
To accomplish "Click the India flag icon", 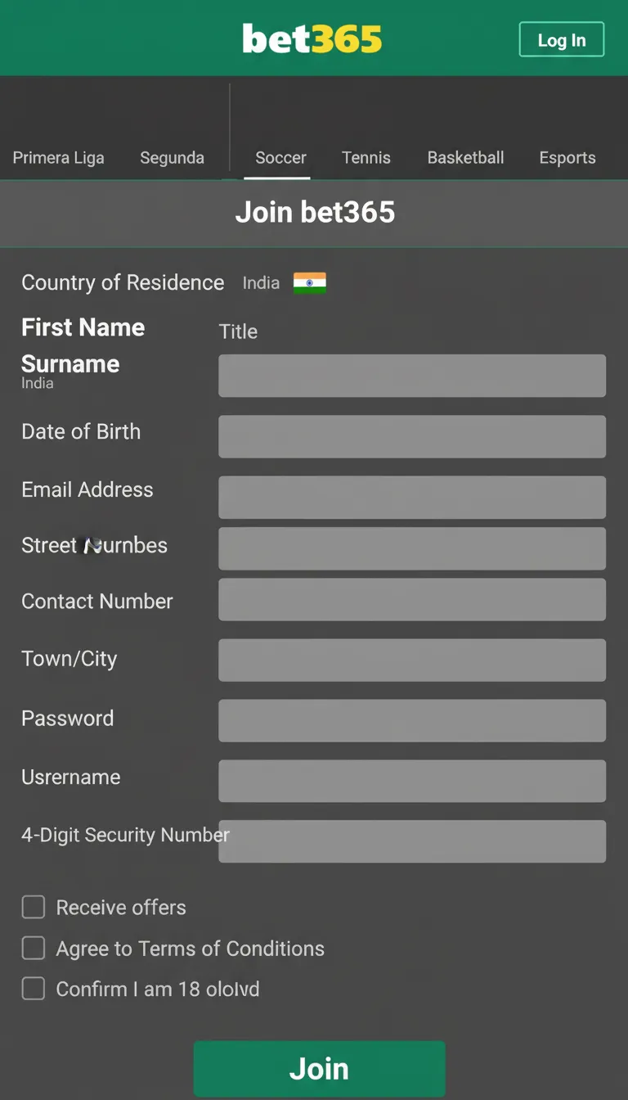I will 310,283.
